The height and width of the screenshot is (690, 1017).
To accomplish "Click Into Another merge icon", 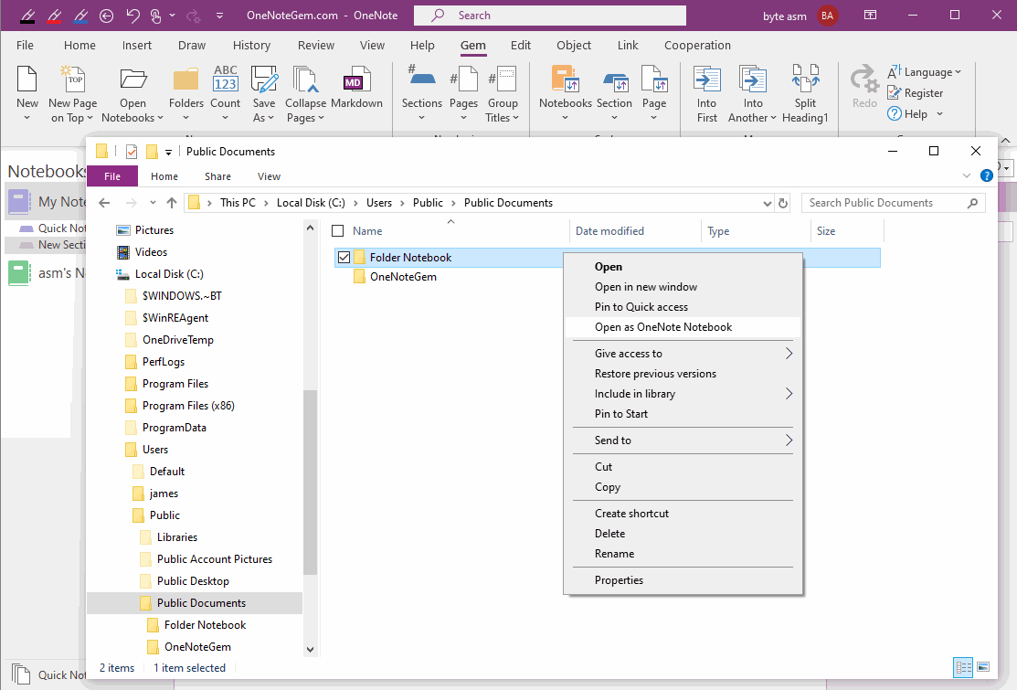I will click(x=753, y=80).
